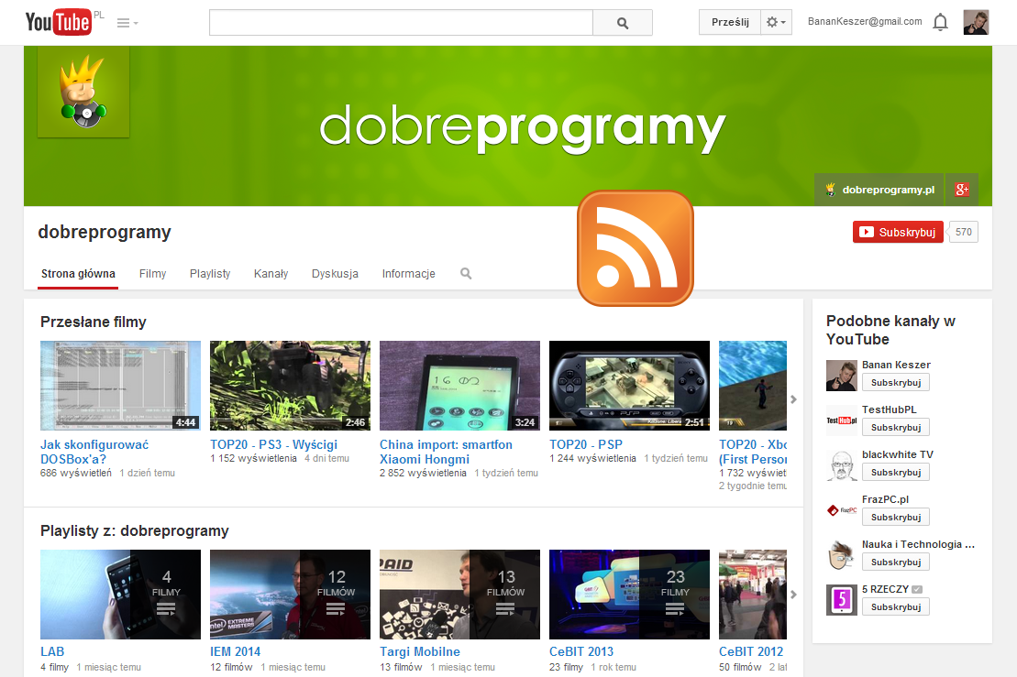Switch to the Informacje tab
Image resolution: width=1017 pixels, height=677 pixels.
(409, 273)
